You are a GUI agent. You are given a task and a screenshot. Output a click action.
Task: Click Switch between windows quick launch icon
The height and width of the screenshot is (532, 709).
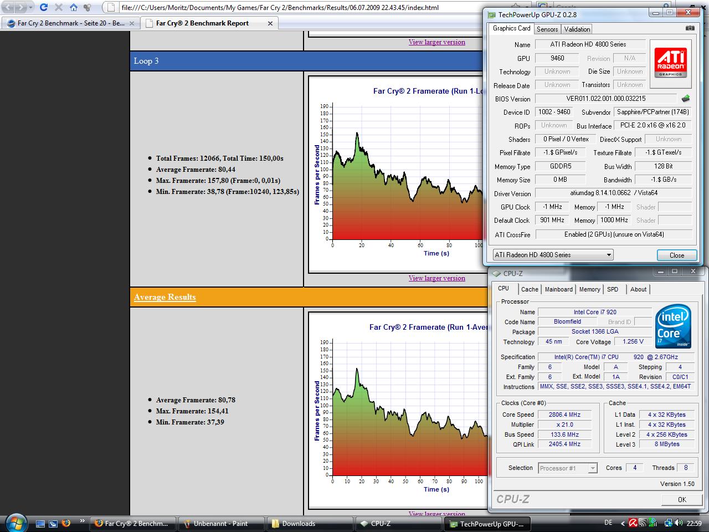pyautogui.click(x=53, y=523)
